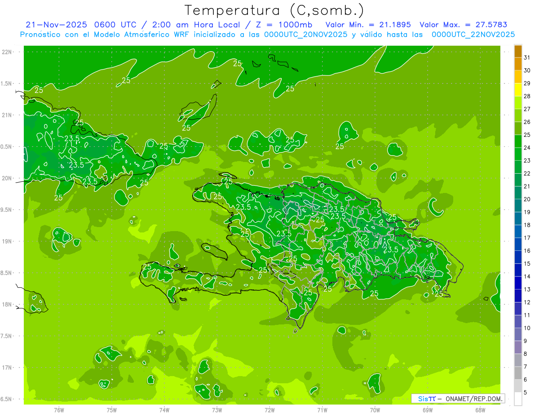Click the legend value "5" at the bottom of the scale

pos(526,393)
